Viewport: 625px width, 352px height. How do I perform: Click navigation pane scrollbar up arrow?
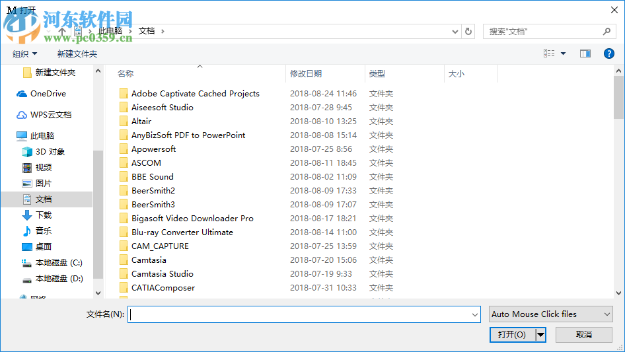(x=98, y=71)
